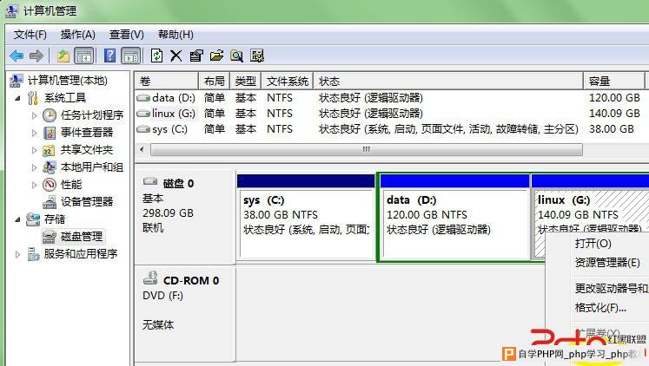Open the 帮助(H) menu
The image size is (649, 366).
175,35
